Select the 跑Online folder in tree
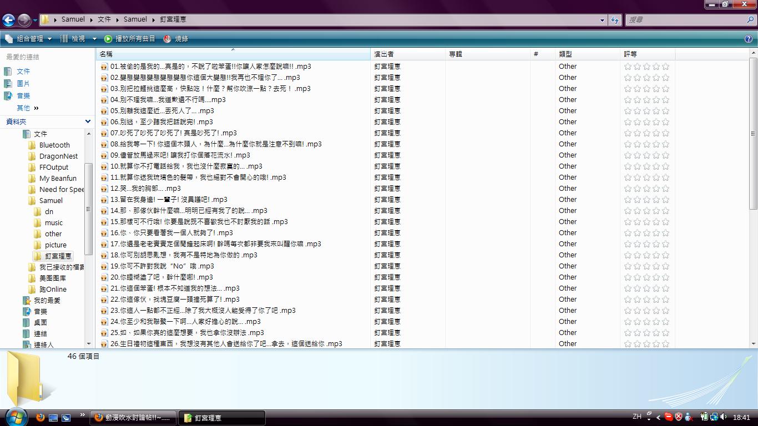 53,290
